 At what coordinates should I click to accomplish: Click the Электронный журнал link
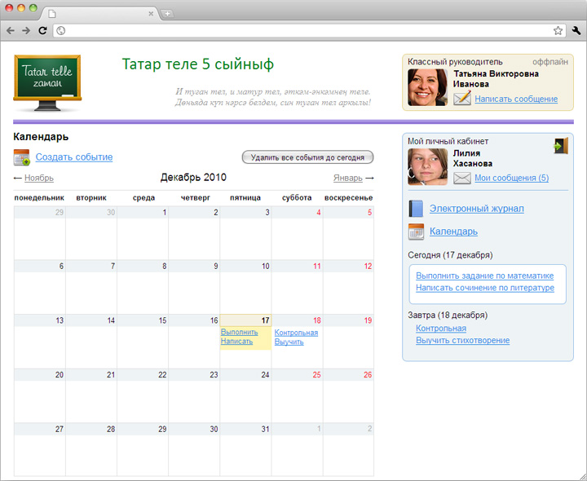click(x=477, y=209)
